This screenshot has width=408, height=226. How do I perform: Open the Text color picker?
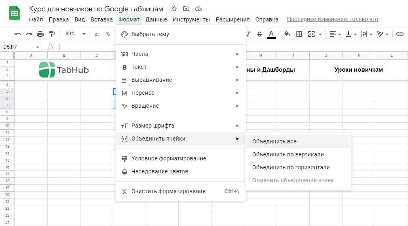click(x=271, y=34)
